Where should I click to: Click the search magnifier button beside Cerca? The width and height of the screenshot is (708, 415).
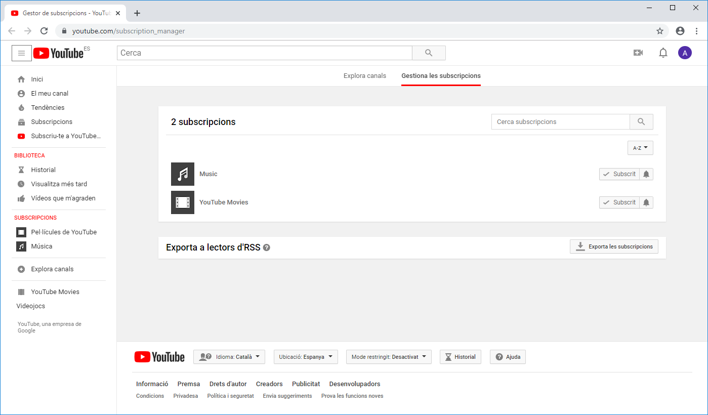tap(429, 53)
